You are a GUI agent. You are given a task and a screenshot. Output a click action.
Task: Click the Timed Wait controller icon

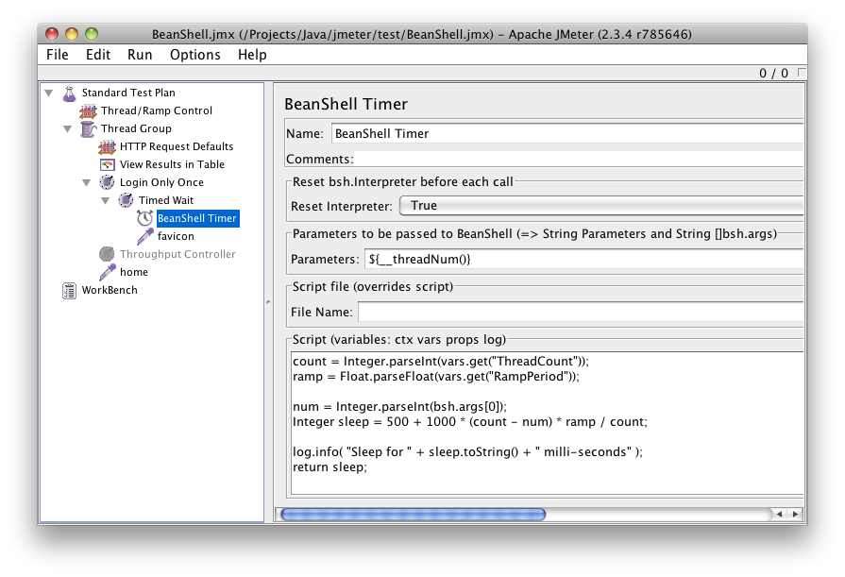pos(127,200)
